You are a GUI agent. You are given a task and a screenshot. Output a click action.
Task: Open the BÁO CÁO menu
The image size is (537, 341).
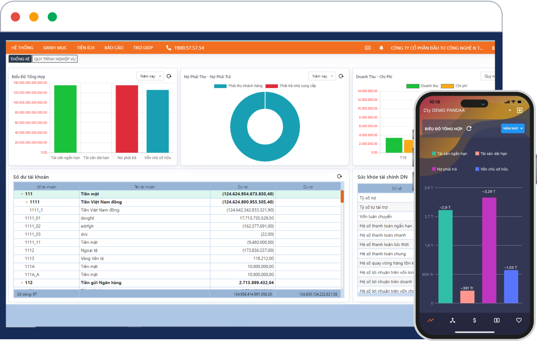[x=114, y=48]
